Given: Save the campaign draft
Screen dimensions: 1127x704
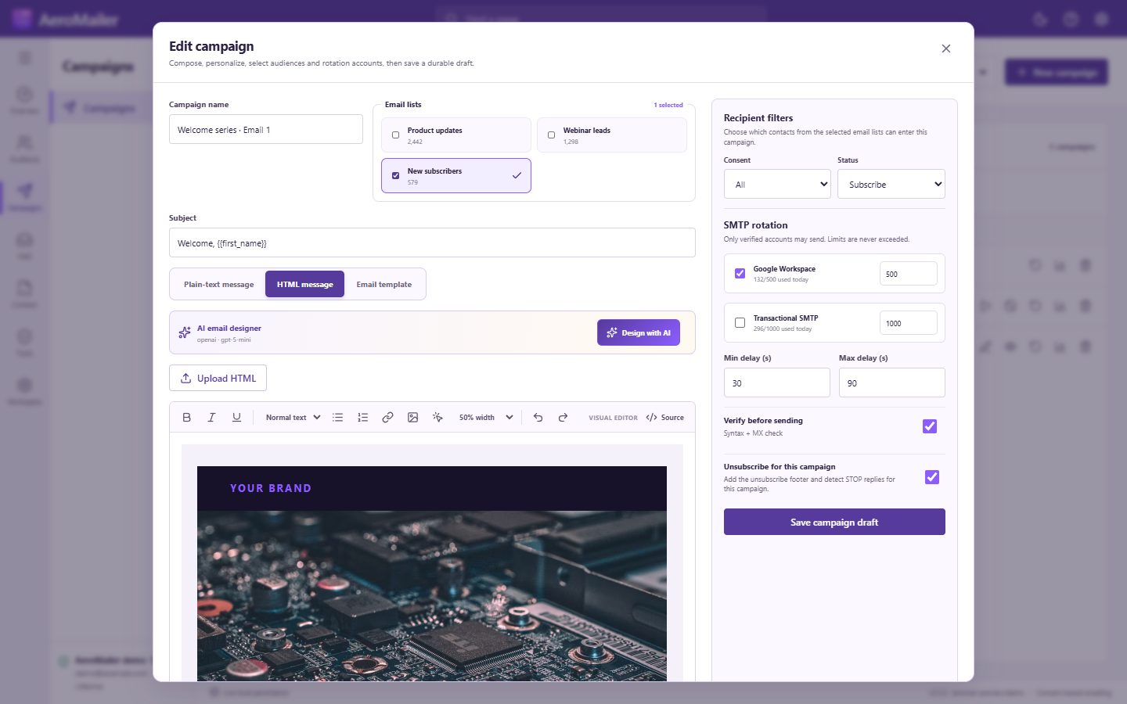Looking at the screenshot, I should click(x=834, y=522).
